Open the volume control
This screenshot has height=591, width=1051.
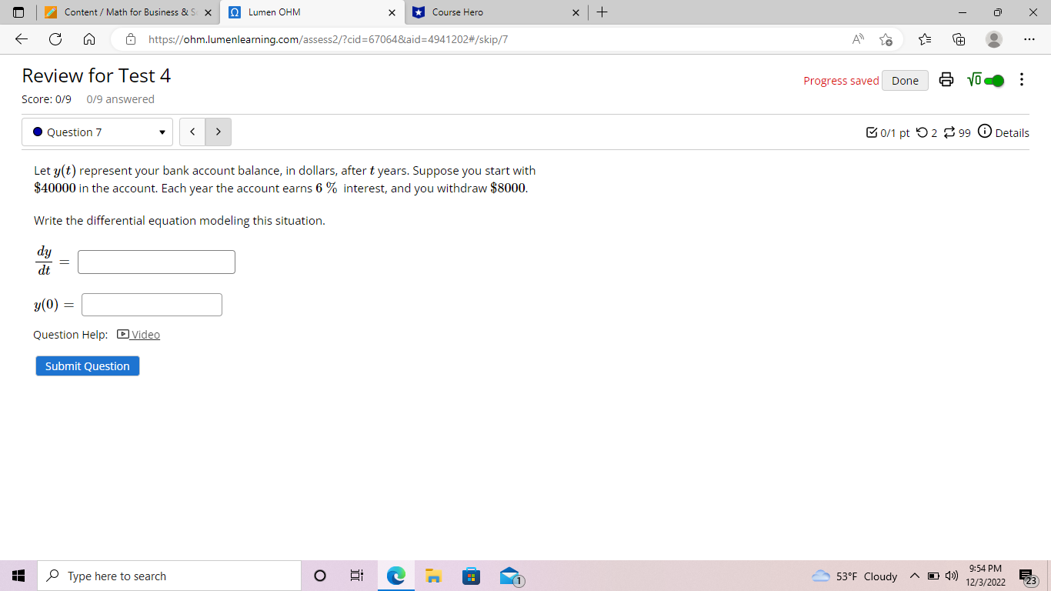[950, 576]
